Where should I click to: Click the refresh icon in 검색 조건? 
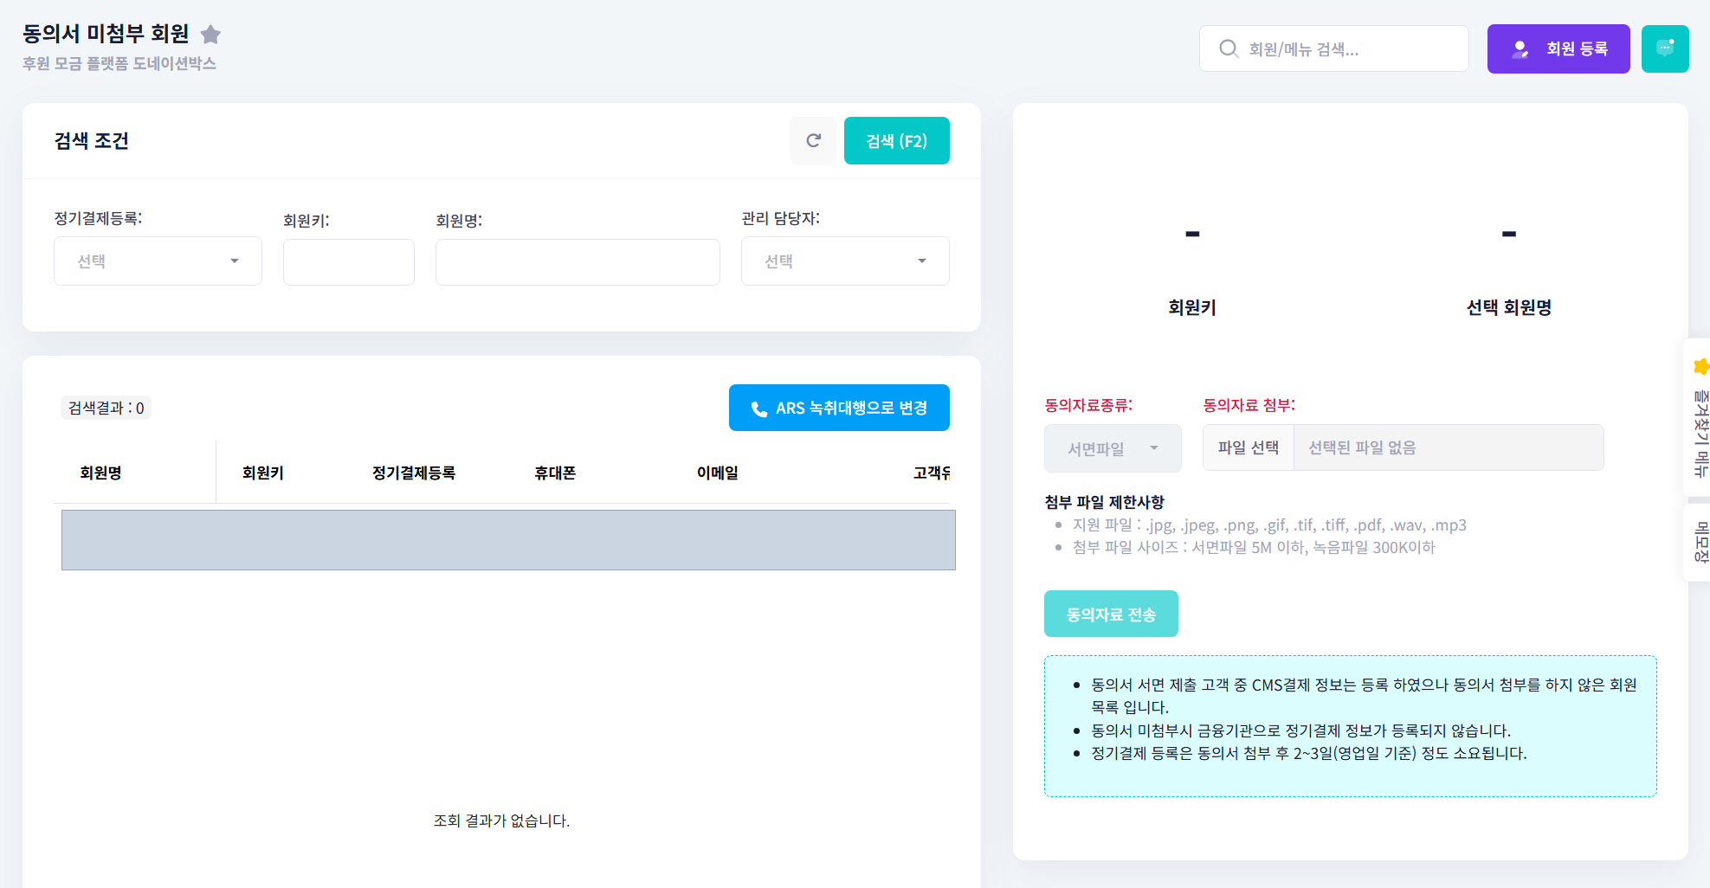pos(813,140)
